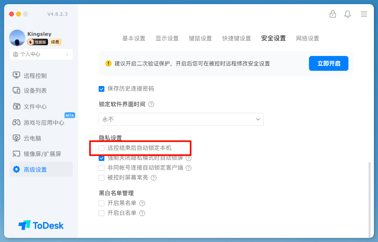The width and height of the screenshot is (378, 242).
Task: Click the vertical scrollbar thumb
Action: coord(369,198)
